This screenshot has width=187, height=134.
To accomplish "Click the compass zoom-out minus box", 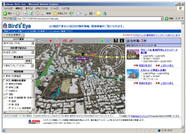I will (x=107, y=62).
